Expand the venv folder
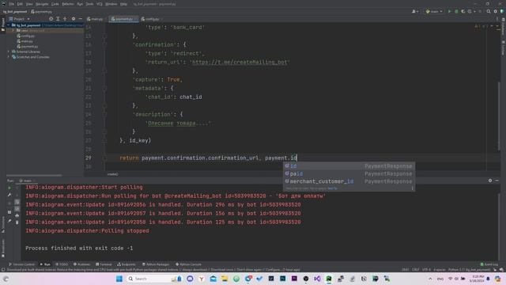Viewport: 506px width, 285px height. tap(13, 30)
